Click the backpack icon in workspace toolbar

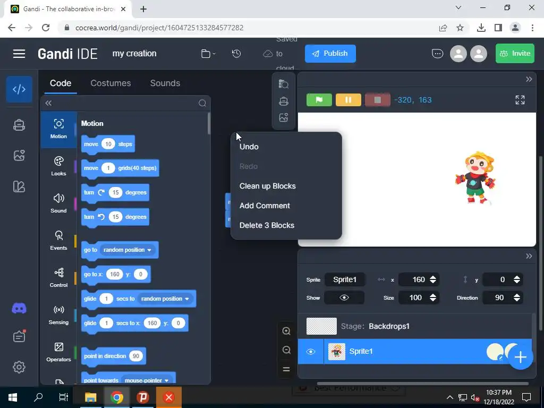click(284, 101)
